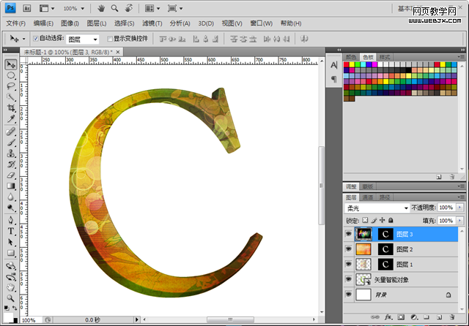Viewport: 469px width, 326px height.
Task: Open the blend mode dropdown 柔光
Action: (x=377, y=208)
